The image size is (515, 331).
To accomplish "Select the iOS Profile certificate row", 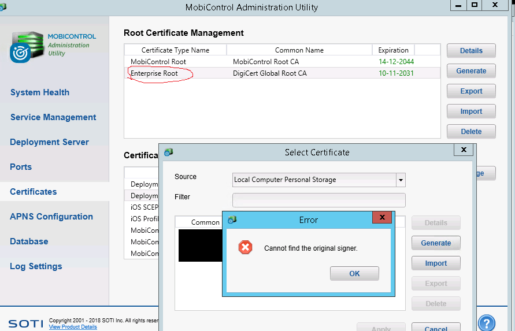I will [x=142, y=219].
